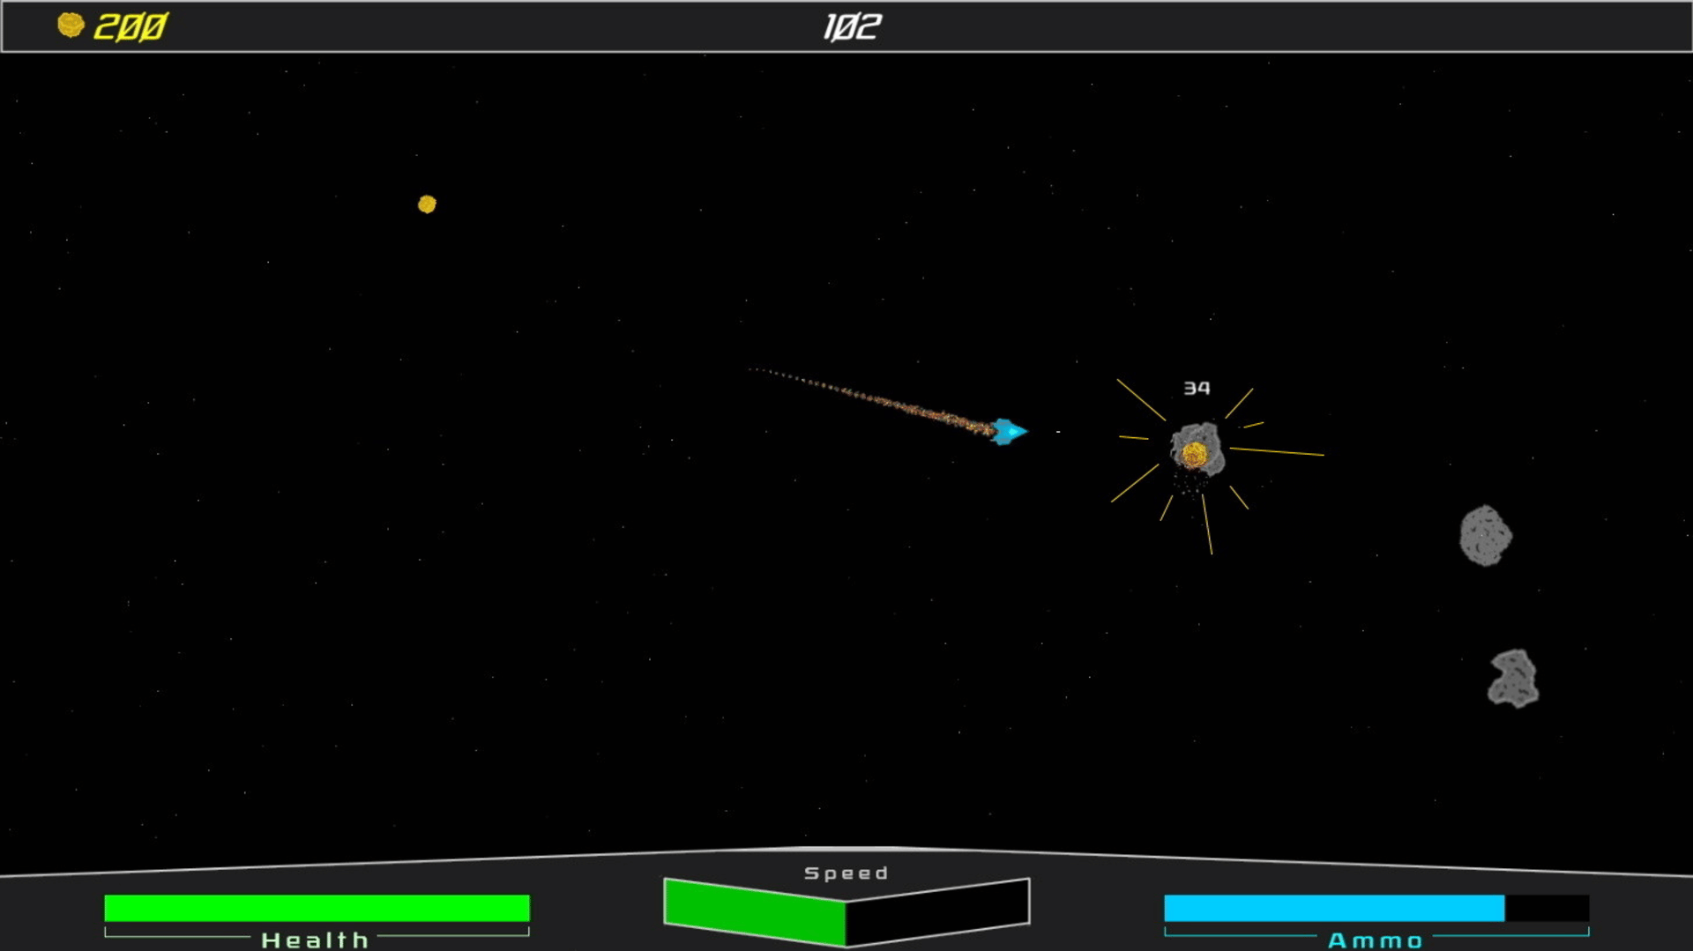This screenshot has height=951, width=1693.
Task: Click the floating damage number 34
Action: pos(1196,389)
